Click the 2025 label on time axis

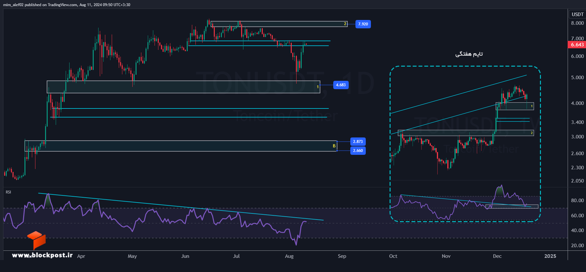[x=550, y=256]
